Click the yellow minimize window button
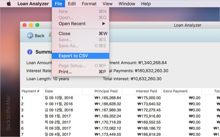Viewport: 220px width, 137px height. pyautogui.click(x=31, y=25)
